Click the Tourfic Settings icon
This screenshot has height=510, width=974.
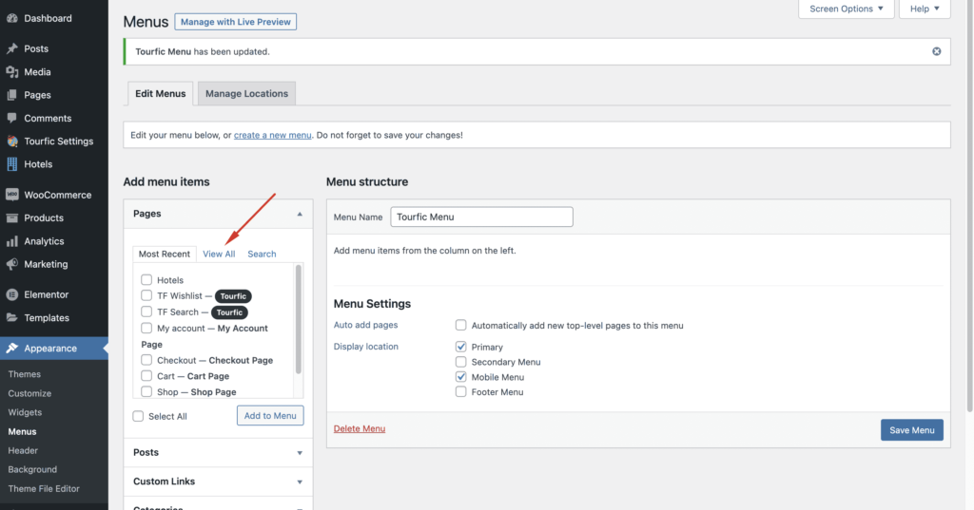(x=11, y=141)
